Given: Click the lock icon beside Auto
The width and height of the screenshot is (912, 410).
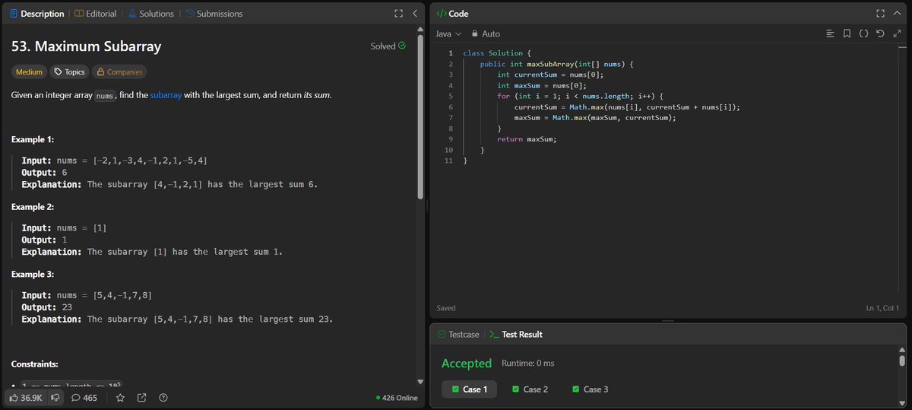Looking at the screenshot, I should [x=474, y=33].
